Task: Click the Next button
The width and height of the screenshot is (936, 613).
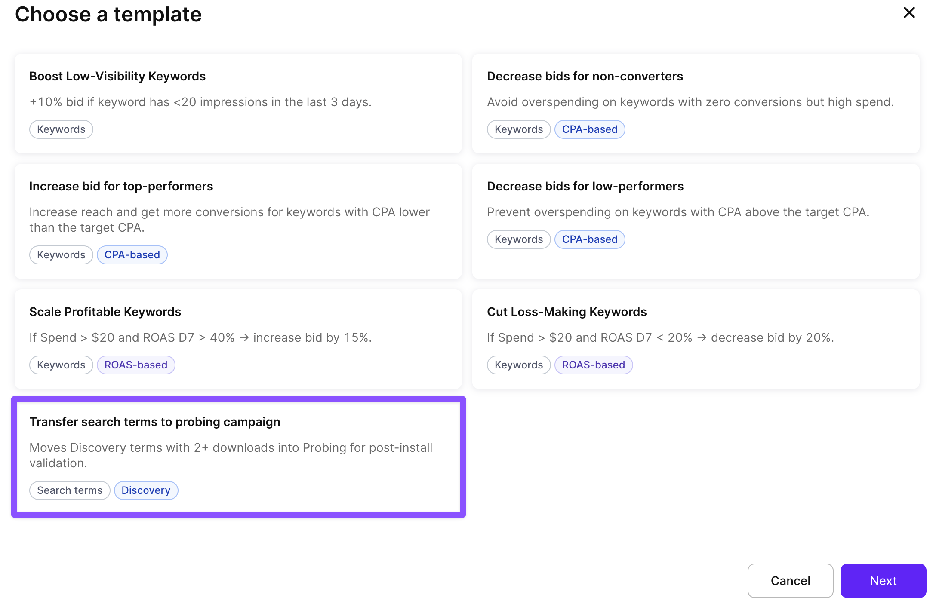Action: 883,581
